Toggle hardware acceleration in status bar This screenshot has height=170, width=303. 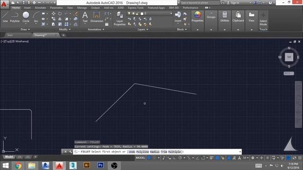288,158
